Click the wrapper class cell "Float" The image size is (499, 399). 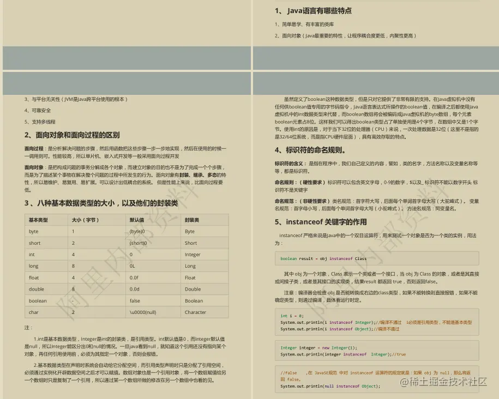coord(190,278)
